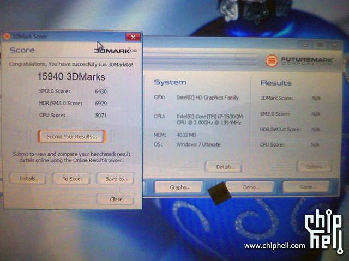This screenshot has width=349, height=261.
Task: Click Submit Your Results button
Action: (x=71, y=136)
